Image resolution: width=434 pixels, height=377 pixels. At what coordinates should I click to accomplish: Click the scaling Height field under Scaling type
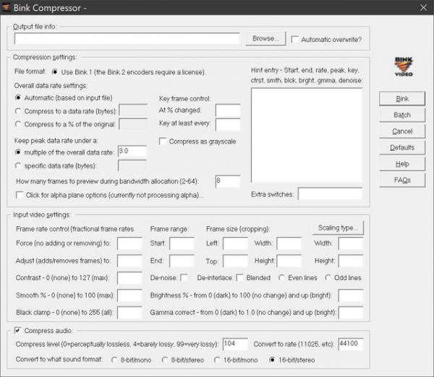point(351,261)
